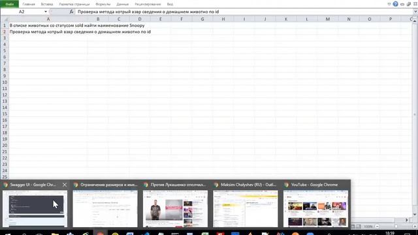418x235 pixels.
Task: Open the Разметка страницы tab
Action: tap(74, 5)
